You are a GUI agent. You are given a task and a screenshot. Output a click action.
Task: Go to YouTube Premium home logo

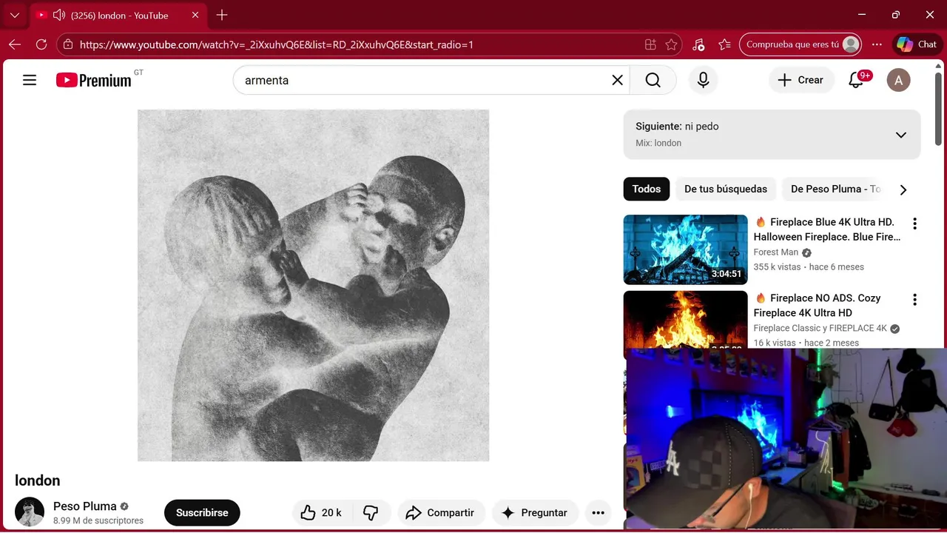pyautogui.click(x=94, y=80)
